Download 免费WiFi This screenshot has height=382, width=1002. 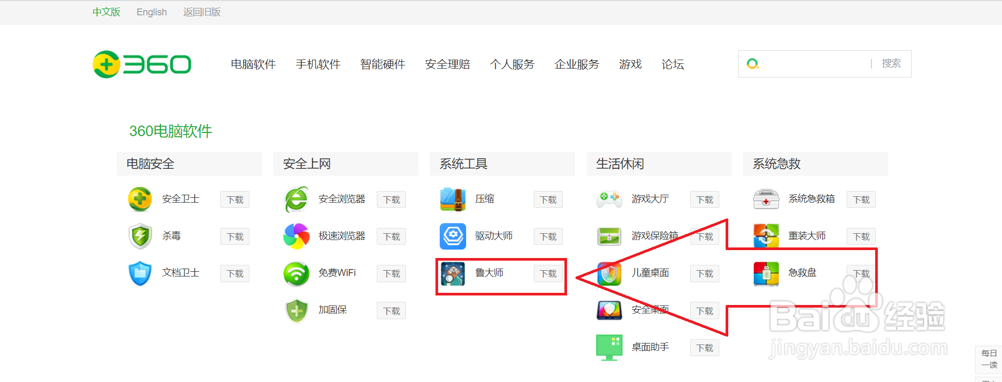pyautogui.click(x=391, y=273)
